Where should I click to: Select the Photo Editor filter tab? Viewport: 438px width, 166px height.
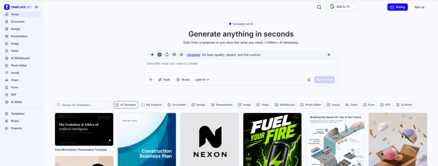[x=311, y=105]
